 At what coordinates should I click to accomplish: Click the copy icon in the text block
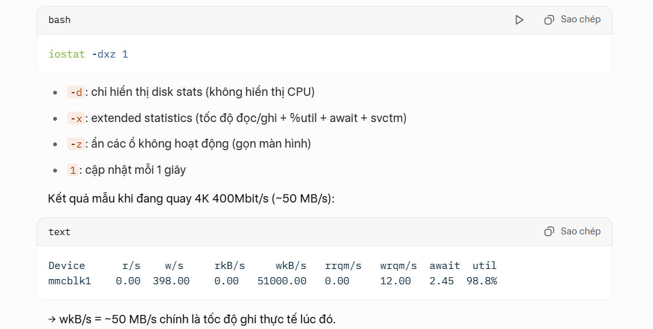[x=549, y=231]
